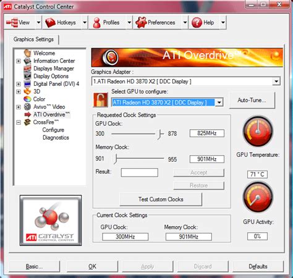Click the Information Center icon

tap(27, 61)
